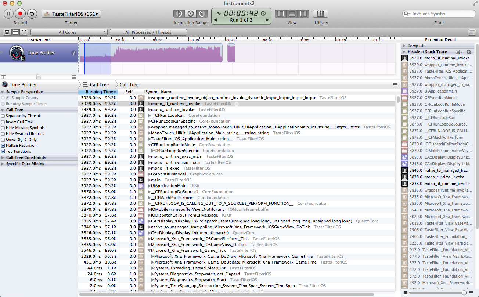Image resolution: width=479 pixels, height=297 pixels.
Task: Select GSEventRunModal in Heaviest Stack Trace
Action: coord(440,98)
